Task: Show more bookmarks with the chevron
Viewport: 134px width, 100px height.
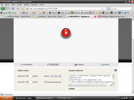Action: point(132,13)
